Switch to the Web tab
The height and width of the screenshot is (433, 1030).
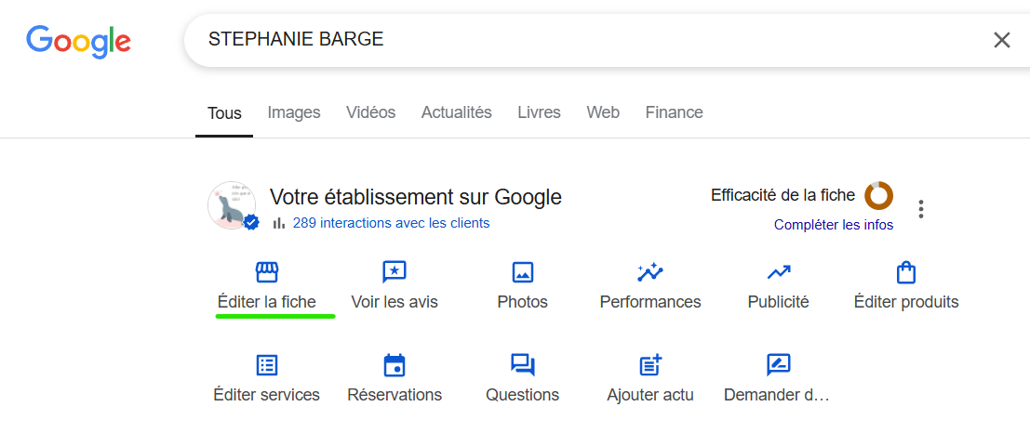click(603, 112)
